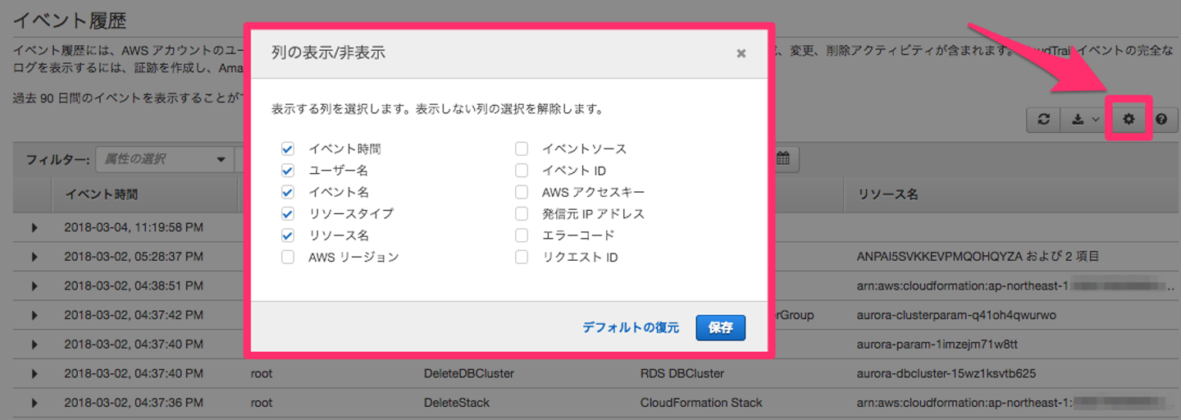Enable the AWS リージョン column checkbox

click(288, 257)
